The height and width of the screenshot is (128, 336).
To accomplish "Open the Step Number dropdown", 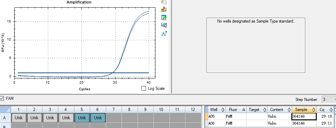I will (x=329, y=100).
